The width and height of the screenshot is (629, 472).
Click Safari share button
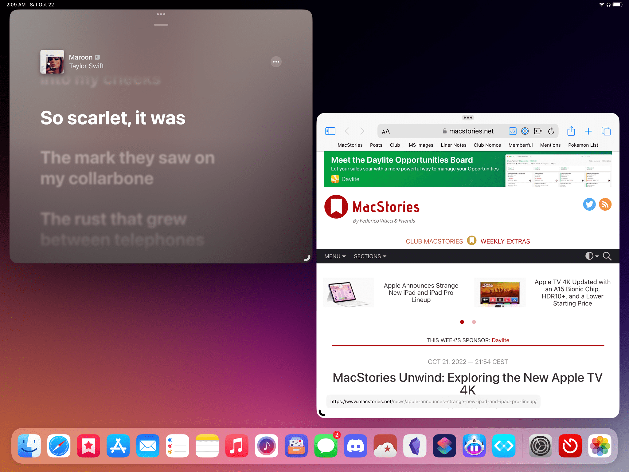coord(571,131)
